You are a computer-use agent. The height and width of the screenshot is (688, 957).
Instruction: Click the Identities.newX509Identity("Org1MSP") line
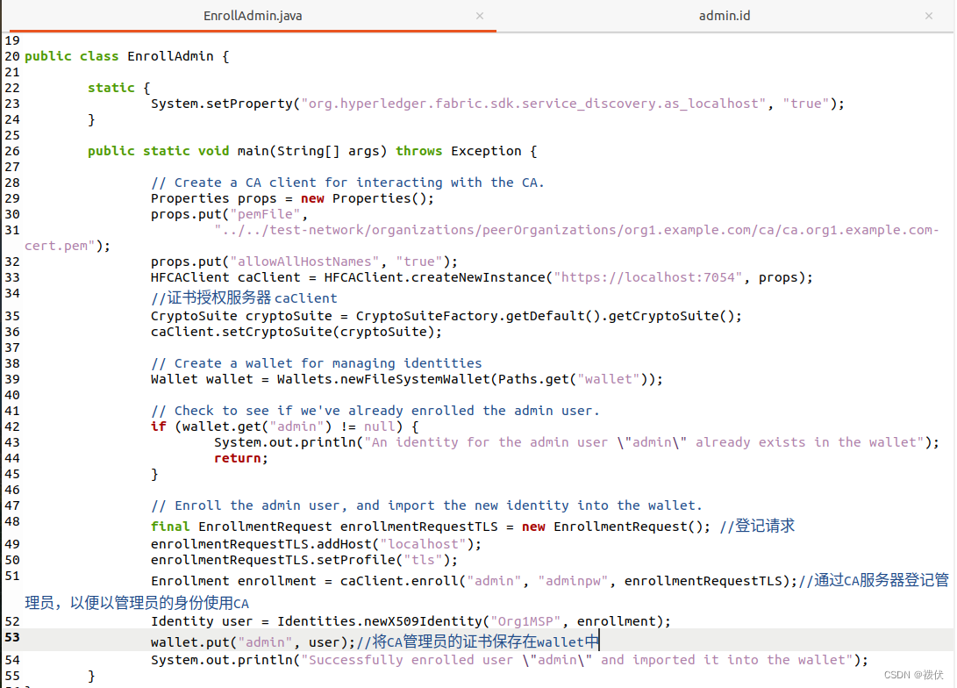411,621
